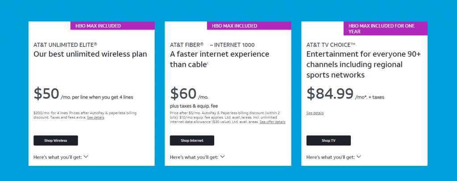Click the Shop Internet button
Image resolution: width=457 pixels, height=181 pixels.
(192, 140)
